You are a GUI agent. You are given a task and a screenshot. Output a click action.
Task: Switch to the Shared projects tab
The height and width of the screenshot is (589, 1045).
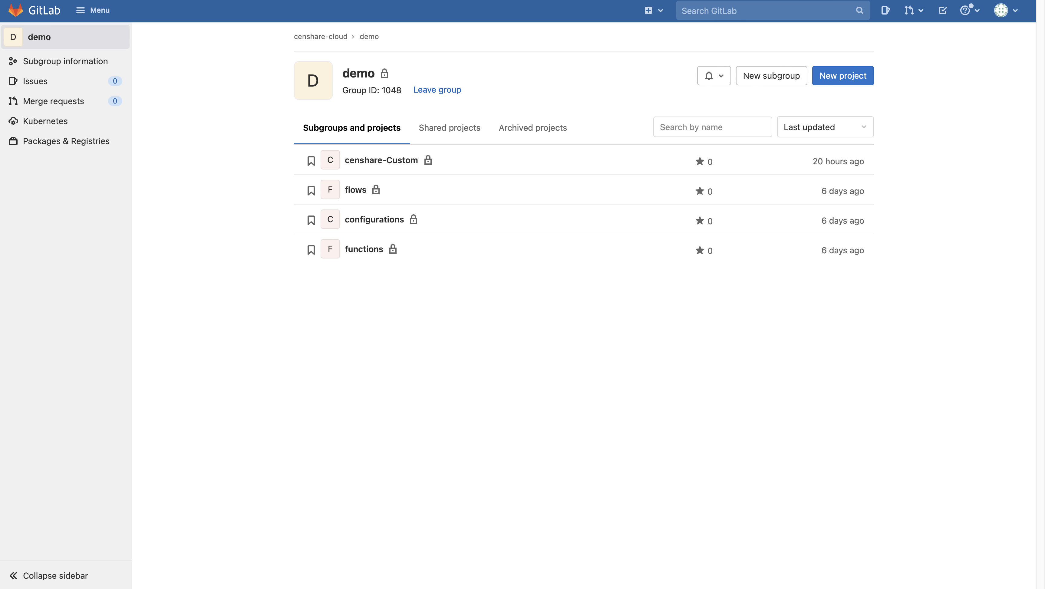tap(449, 128)
